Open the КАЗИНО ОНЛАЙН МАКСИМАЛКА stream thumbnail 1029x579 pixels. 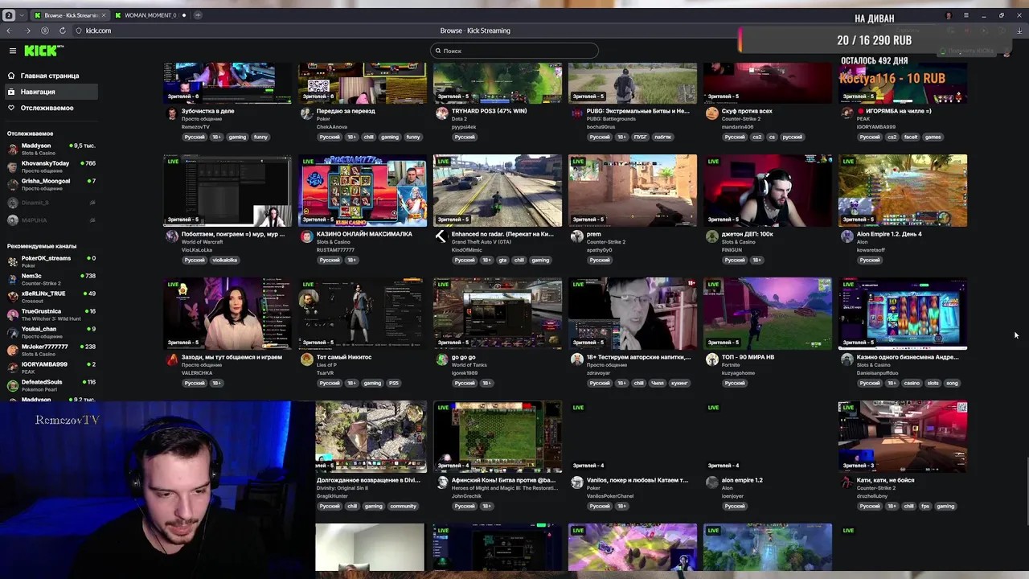point(363,191)
